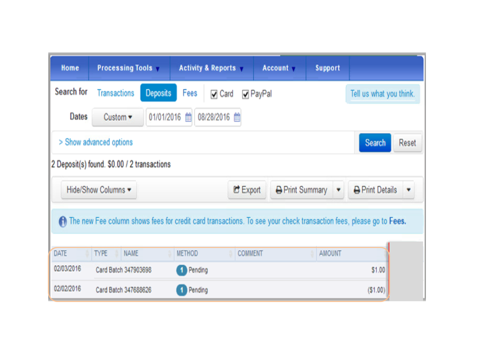Open Print Summary dropdown arrow
Screen dimensions: 477x358
pyautogui.click(x=338, y=190)
